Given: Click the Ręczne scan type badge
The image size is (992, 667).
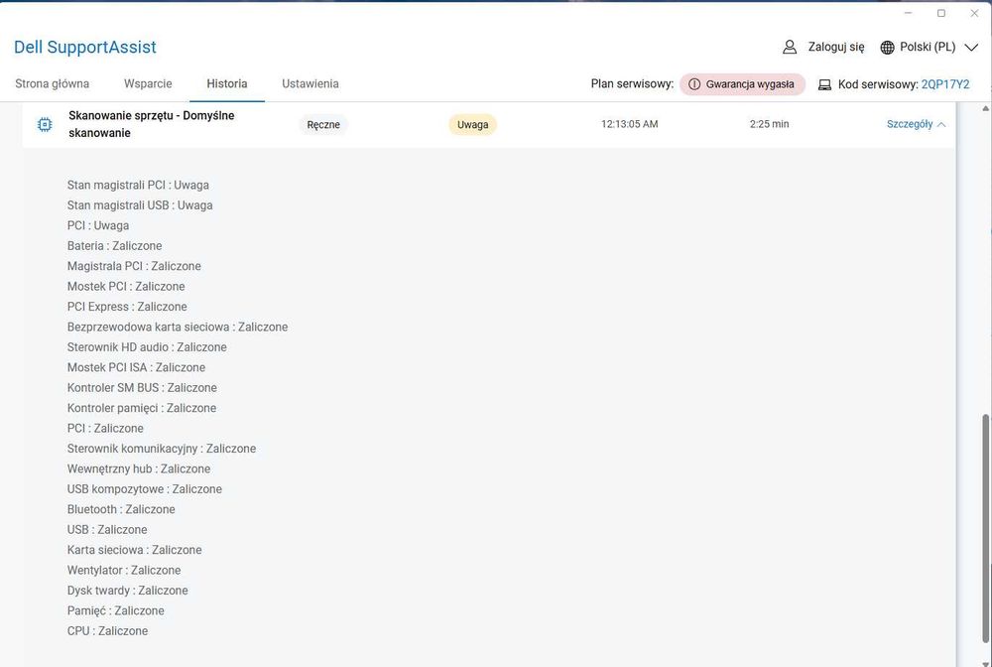Looking at the screenshot, I should pos(323,125).
